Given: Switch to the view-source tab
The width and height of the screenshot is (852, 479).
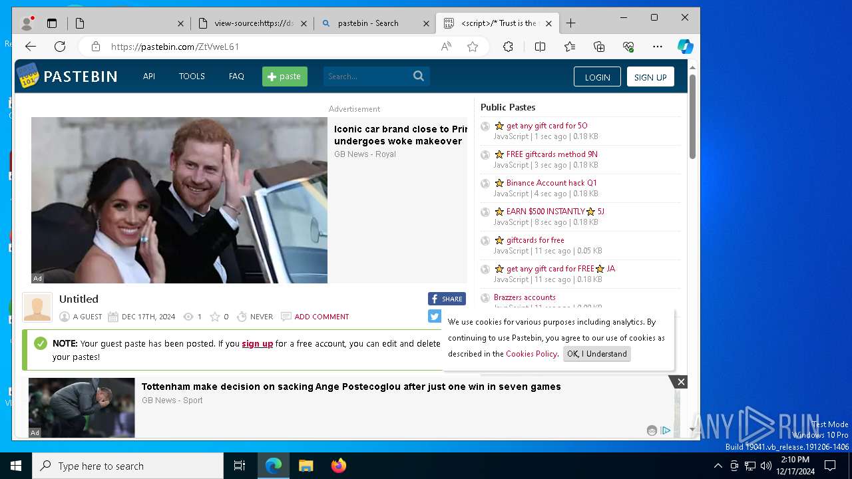Looking at the screenshot, I should 253,23.
